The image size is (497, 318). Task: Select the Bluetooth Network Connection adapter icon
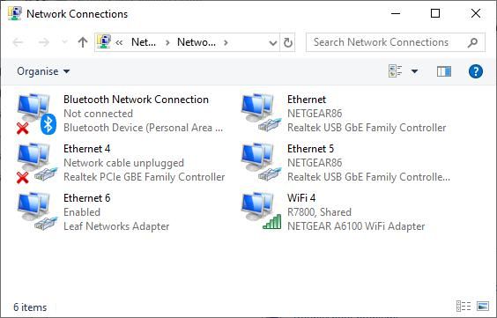click(36, 114)
